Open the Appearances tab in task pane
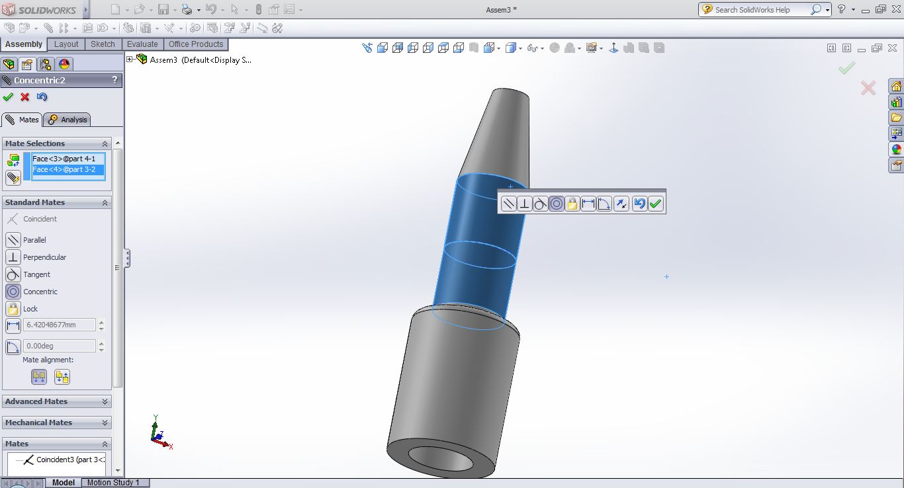The image size is (904, 488). point(896,149)
